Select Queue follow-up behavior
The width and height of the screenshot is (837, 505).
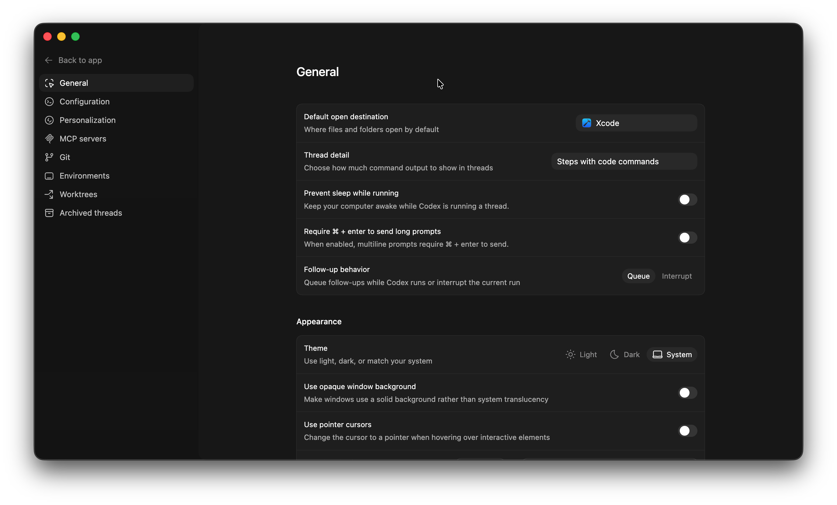pos(638,276)
